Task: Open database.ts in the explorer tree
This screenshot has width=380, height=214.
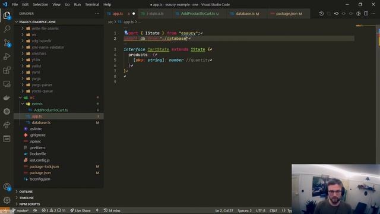Action: [59, 122]
